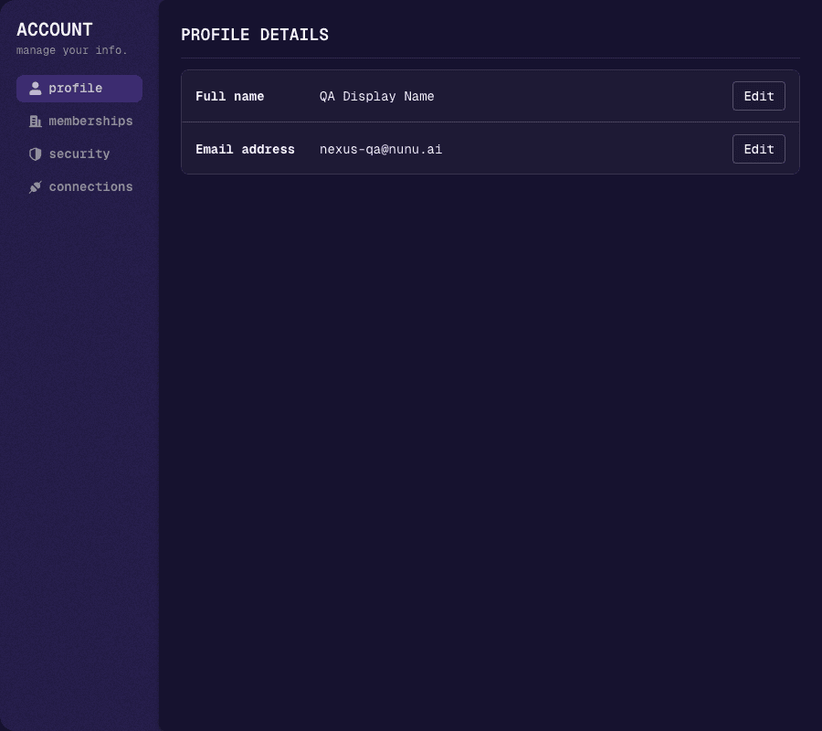Click the connections plug icon
This screenshot has width=822, height=731.
(35, 187)
